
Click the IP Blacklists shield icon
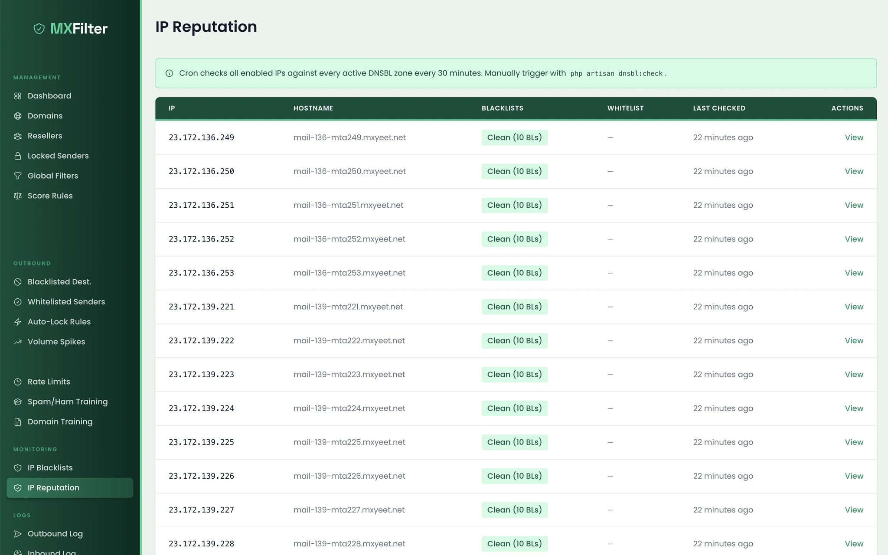click(x=18, y=467)
